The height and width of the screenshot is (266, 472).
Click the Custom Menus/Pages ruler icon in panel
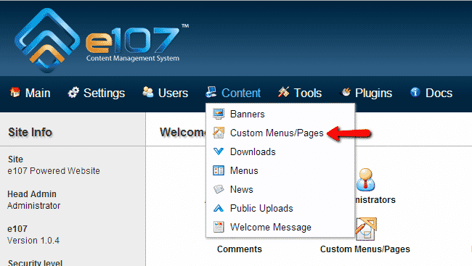[366, 229]
